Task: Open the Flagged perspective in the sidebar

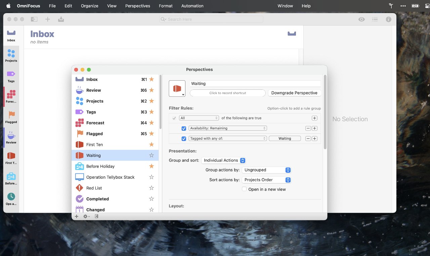Action: click(11, 117)
